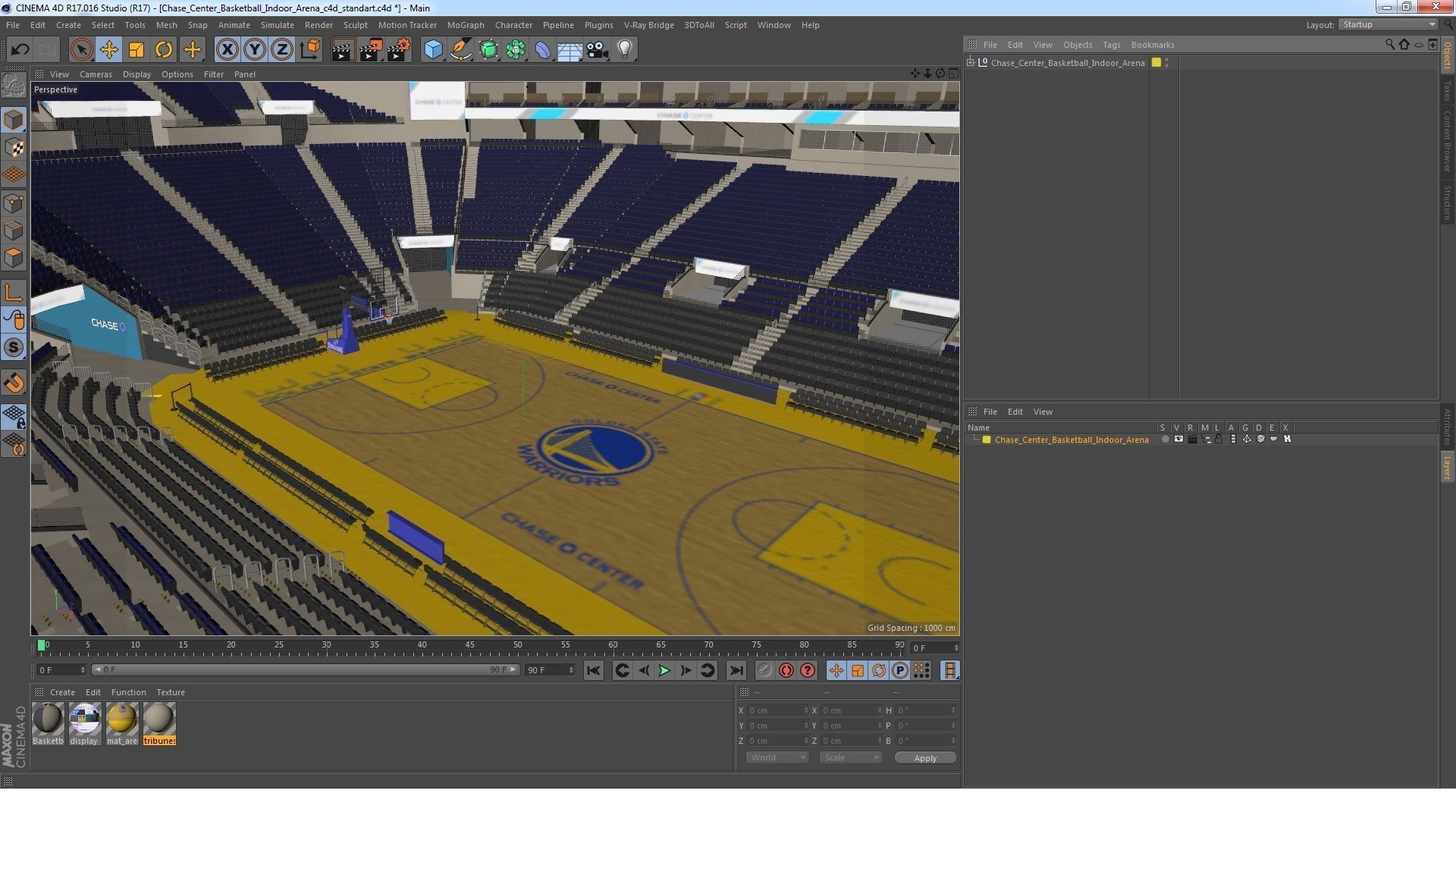The image size is (1456, 878).
Task: Toggle Solo for the arena layer
Action: [x=1165, y=440]
